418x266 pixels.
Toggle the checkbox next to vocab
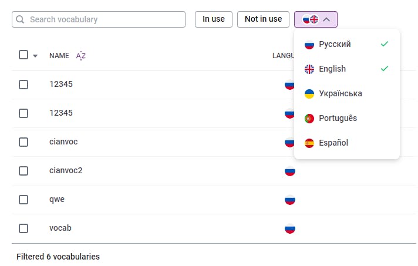pyautogui.click(x=23, y=228)
